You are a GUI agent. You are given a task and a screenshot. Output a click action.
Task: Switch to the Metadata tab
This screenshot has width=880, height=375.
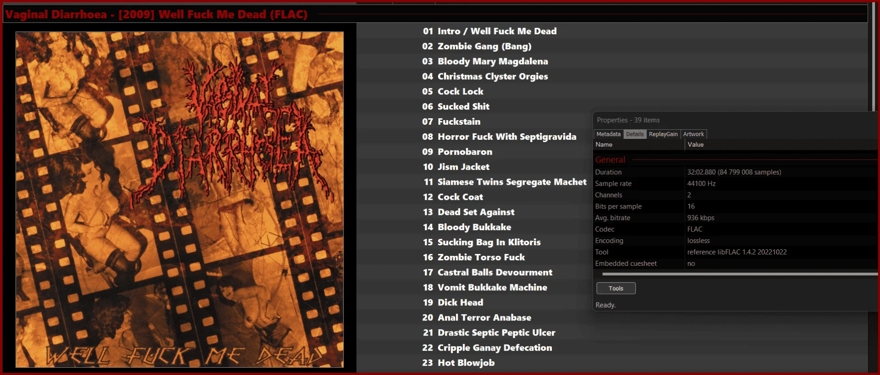click(608, 134)
